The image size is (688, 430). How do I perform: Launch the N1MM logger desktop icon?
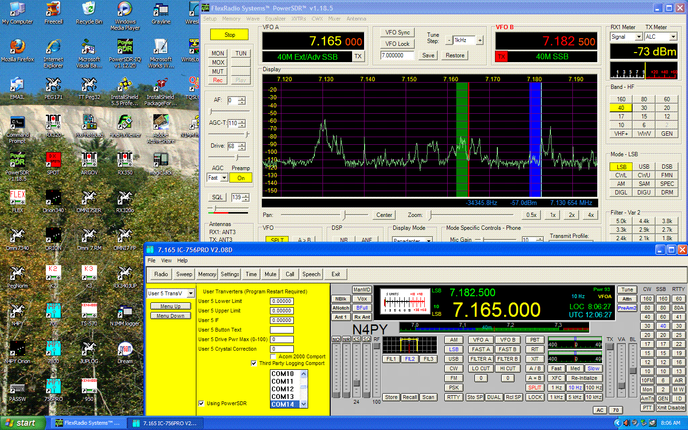[125, 312]
